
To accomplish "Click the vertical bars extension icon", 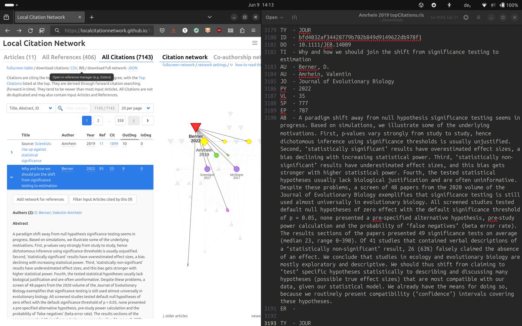I will click(231, 31).
